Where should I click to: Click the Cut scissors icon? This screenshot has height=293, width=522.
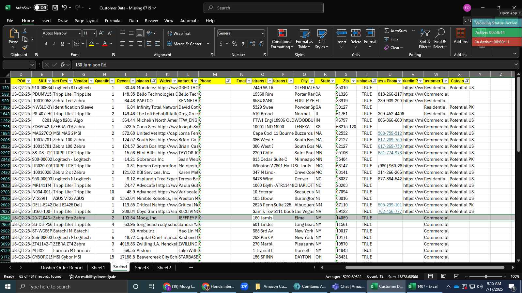25,31
